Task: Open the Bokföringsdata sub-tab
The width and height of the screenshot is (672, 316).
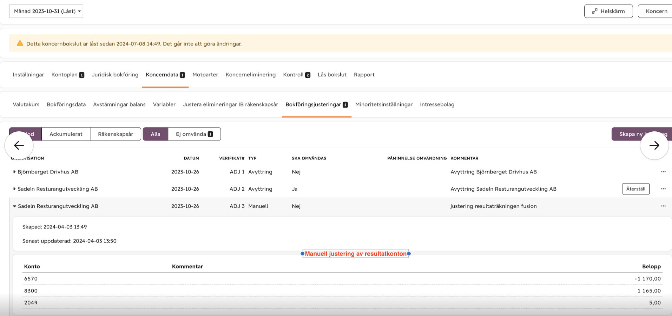Action: (x=66, y=104)
